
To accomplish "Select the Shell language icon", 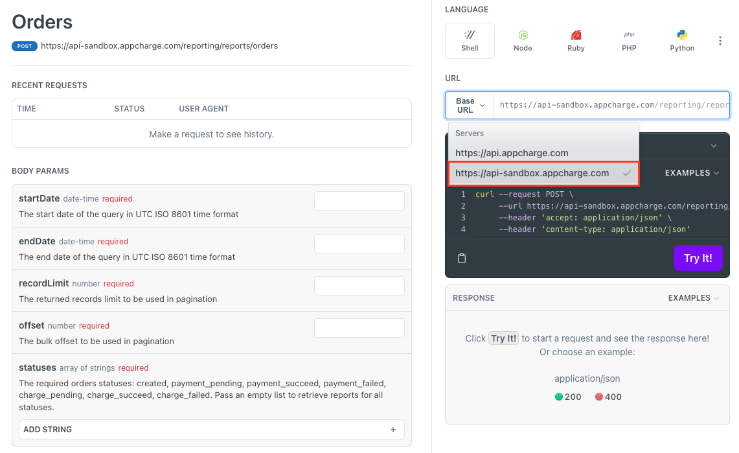I will pyautogui.click(x=470, y=41).
